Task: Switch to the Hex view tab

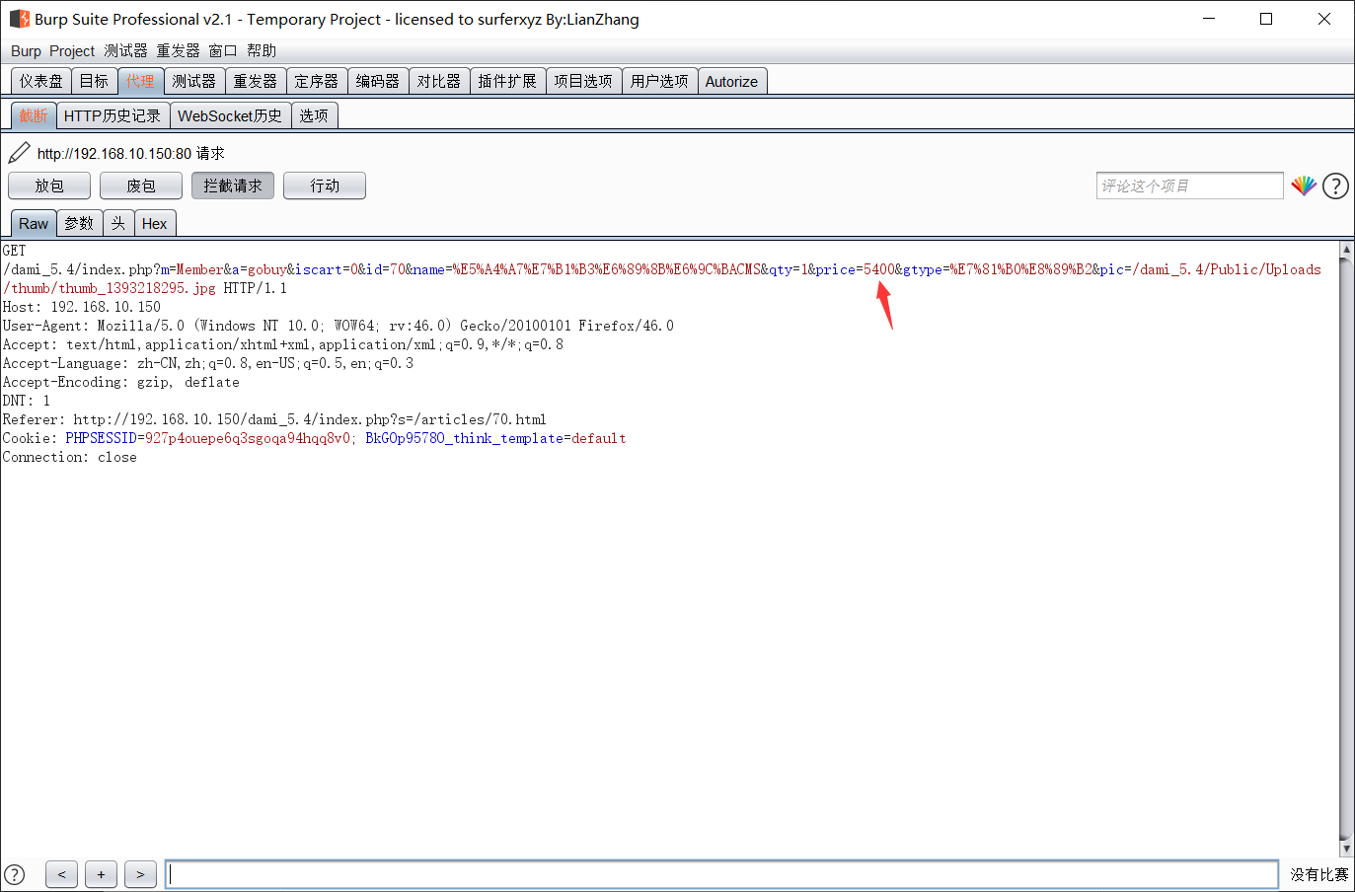Action: 154,224
